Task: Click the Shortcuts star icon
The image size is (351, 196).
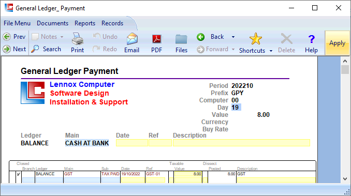Action: (x=256, y=39)
